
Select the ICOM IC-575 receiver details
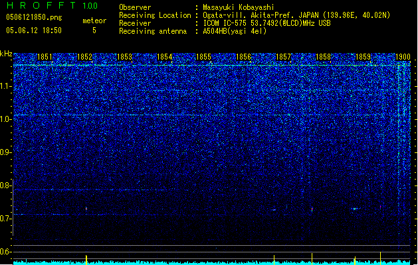[266, 23]
